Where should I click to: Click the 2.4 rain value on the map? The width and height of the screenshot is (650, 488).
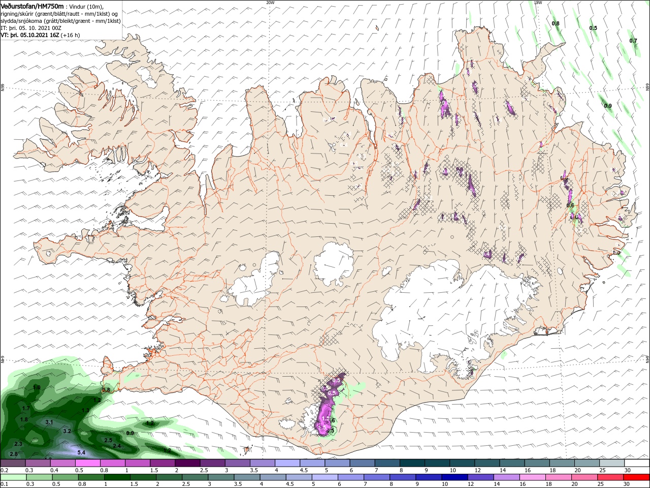117,446
